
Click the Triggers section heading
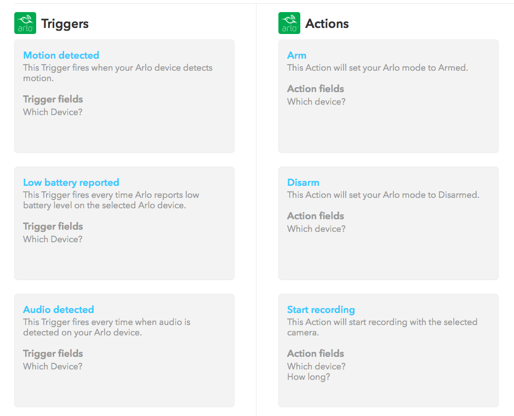65,24
